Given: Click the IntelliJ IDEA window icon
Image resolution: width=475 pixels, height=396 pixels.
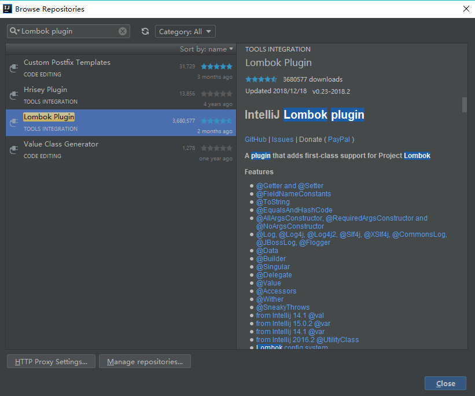Looking at the screenshot, I should 7,9.
